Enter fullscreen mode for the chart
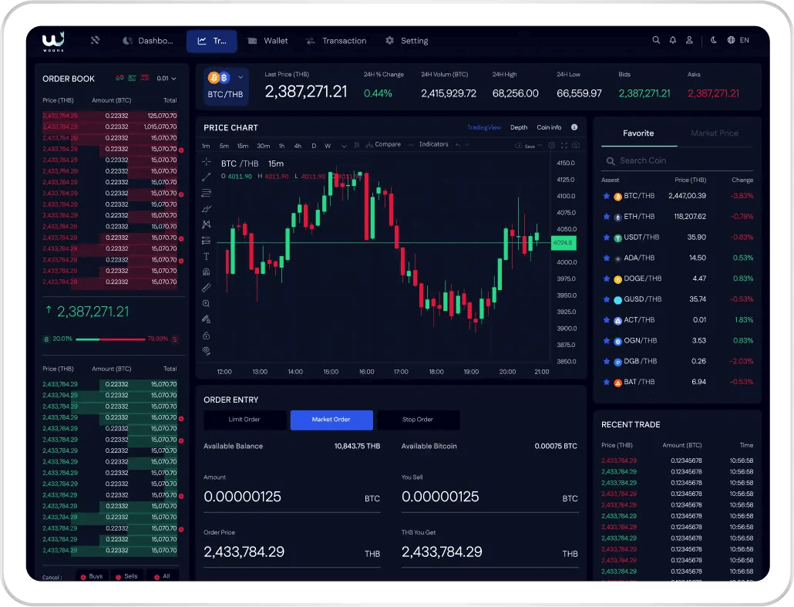794x607 pixels. [x=564, y=146]
